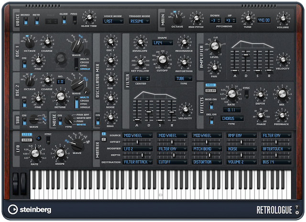The height and width of the screenshot is (222, 306).
Task: Click the Steinberg logo icon
Action: pos(14,209)
